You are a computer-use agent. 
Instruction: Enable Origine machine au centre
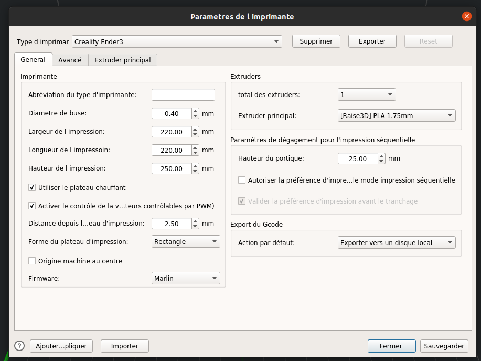pyautogui.click(x=32, y=261)
